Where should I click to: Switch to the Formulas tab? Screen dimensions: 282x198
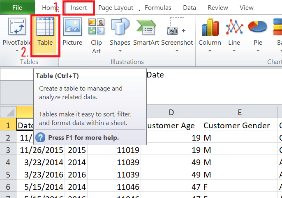pyautogui.click(x=158, y=7)
